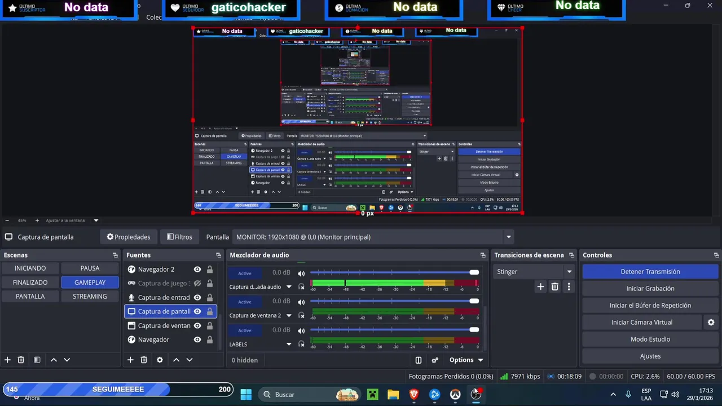Show hidden icons in the system tray

(x=613, y=394)
